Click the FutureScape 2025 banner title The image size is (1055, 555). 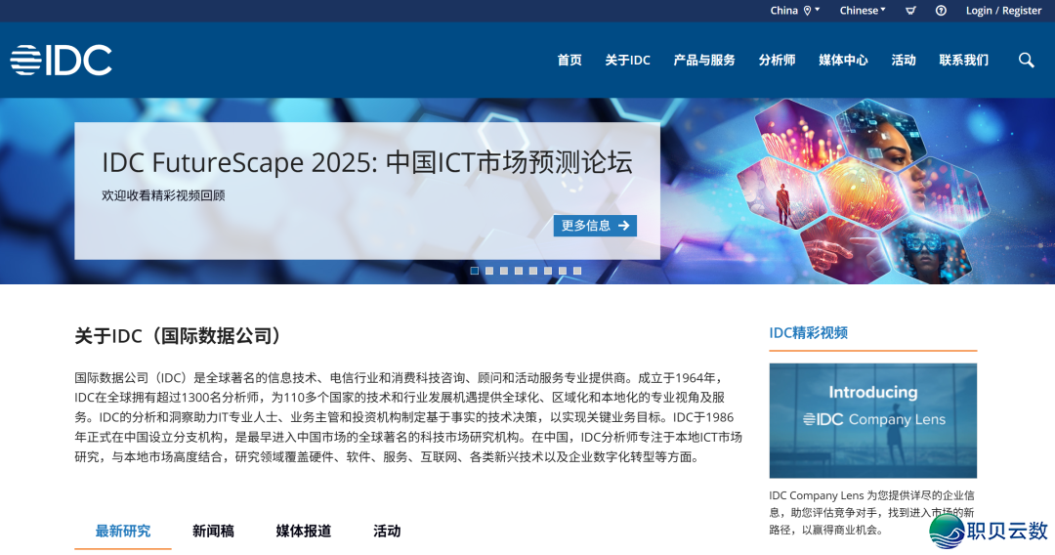[366, 163]
